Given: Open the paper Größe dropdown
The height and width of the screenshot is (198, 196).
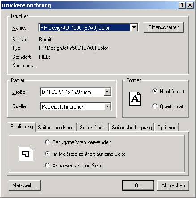Looking at the screenshot, I should 107,92.
